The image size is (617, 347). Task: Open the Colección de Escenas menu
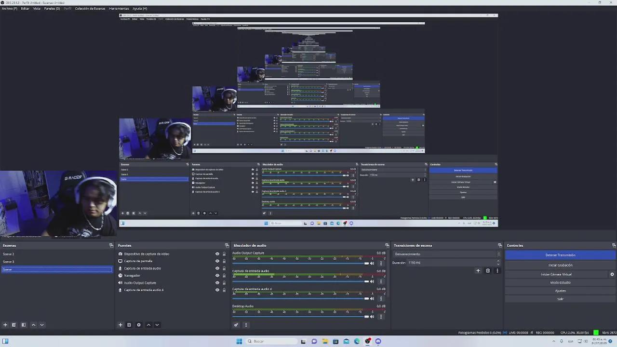pyautogui.click(x=90, y=8)
